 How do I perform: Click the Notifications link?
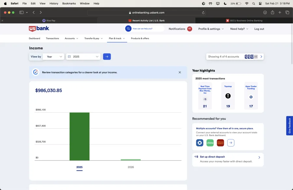[x=177, y=29]
